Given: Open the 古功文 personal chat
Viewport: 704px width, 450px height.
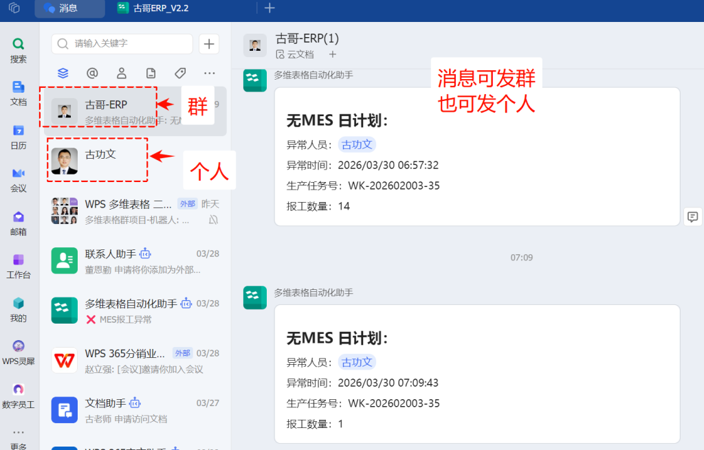Looking at the screenshot, I should tap(135, 161).
